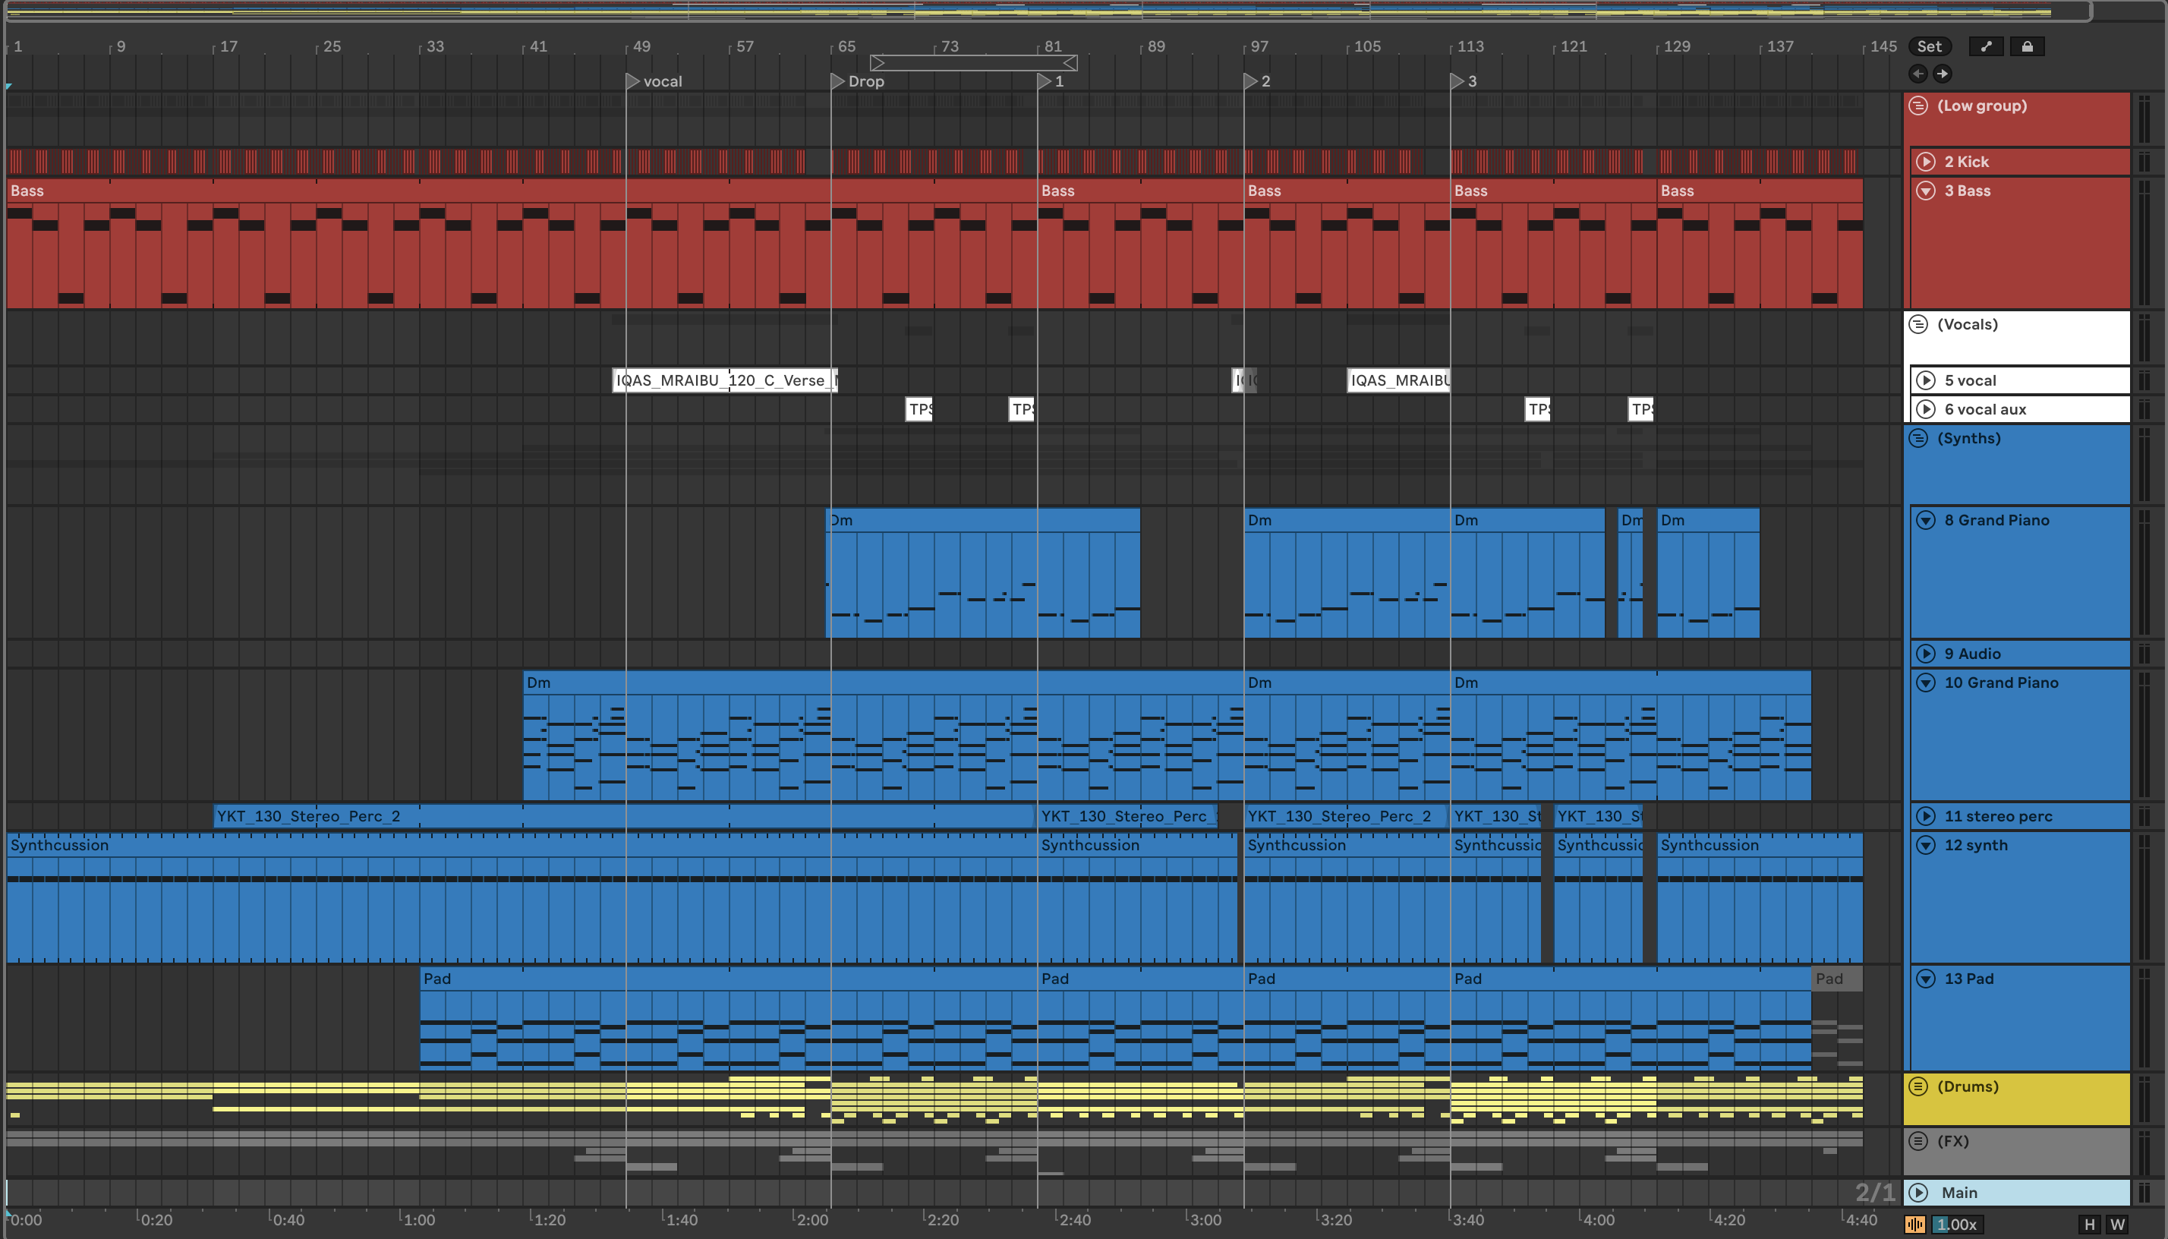Toggle the orange waveform follow button
This screenshot has height=1239, width=2168.
coord(1914,1225)
